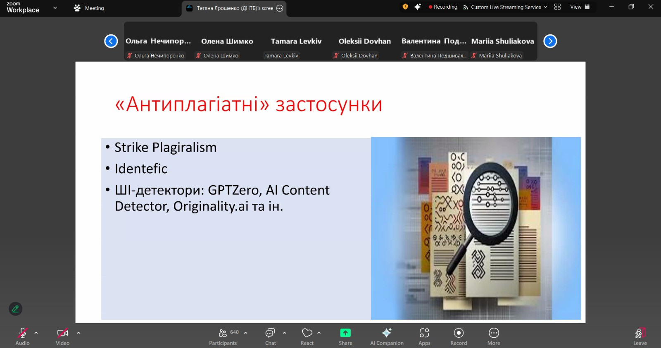Click Mariia Shuliakova muted mic icon
The height and width of the screenshot is (348, 661).
(x=474, y=55)
